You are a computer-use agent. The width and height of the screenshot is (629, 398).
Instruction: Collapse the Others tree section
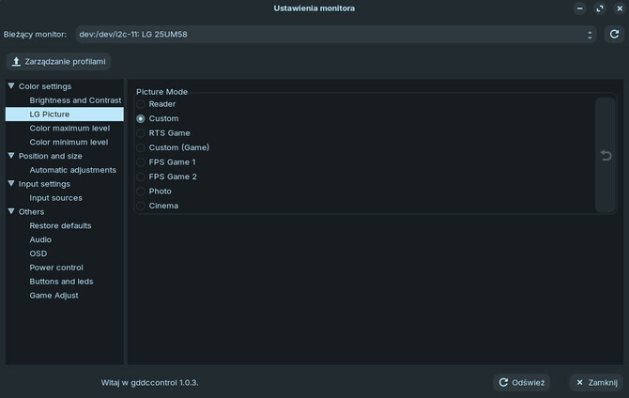11,212
